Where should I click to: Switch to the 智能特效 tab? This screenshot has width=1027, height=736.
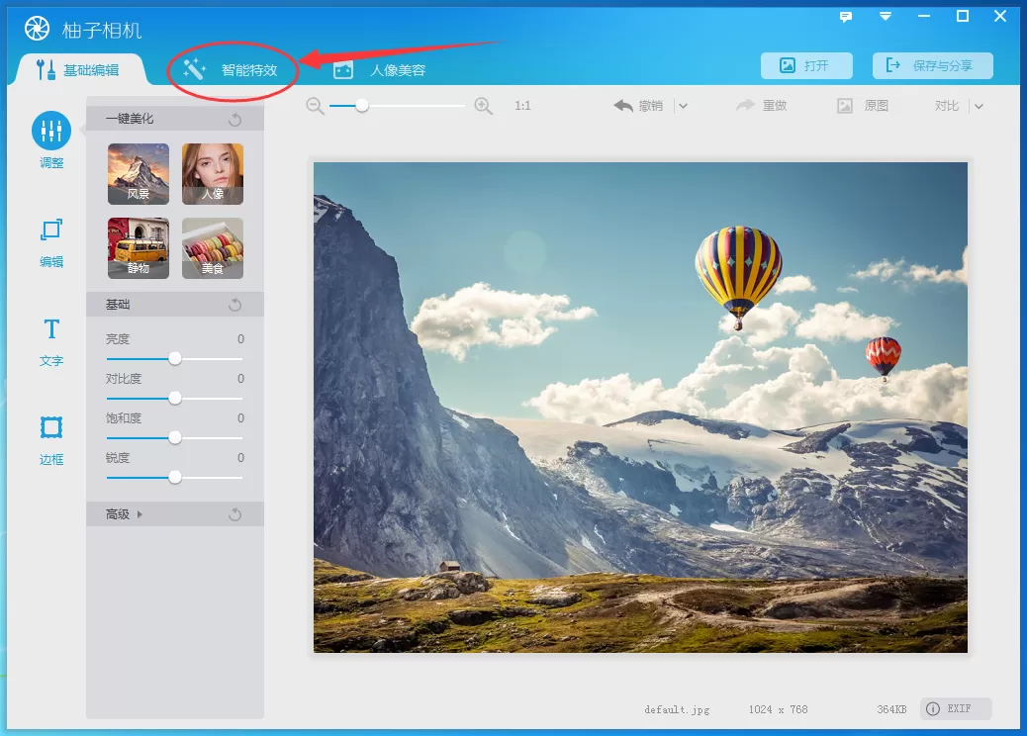pos(231,69)
